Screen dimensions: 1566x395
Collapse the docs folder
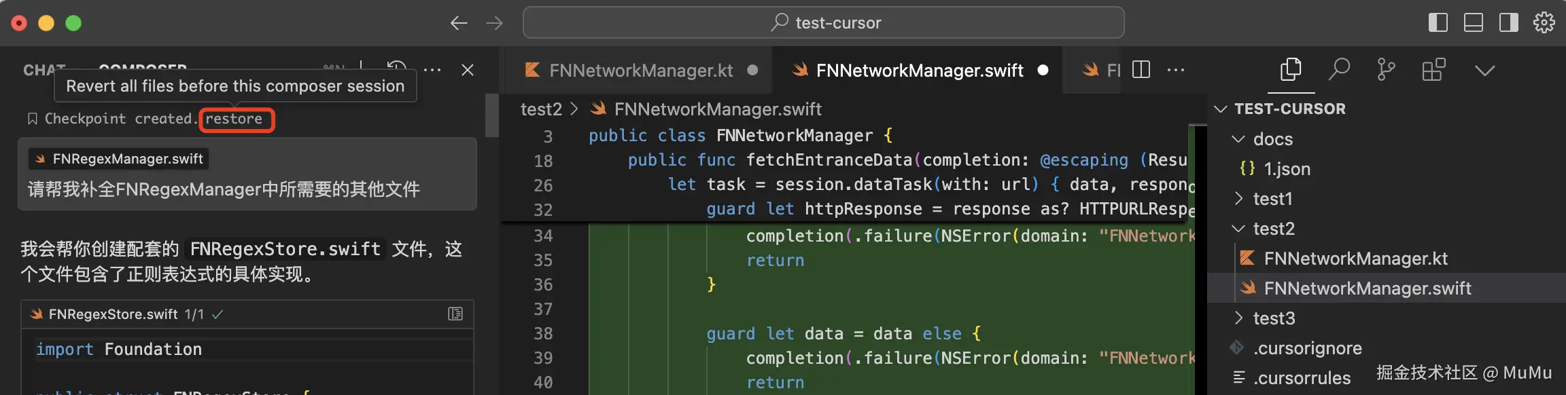pyautogui.click(x=1272, y=139)
